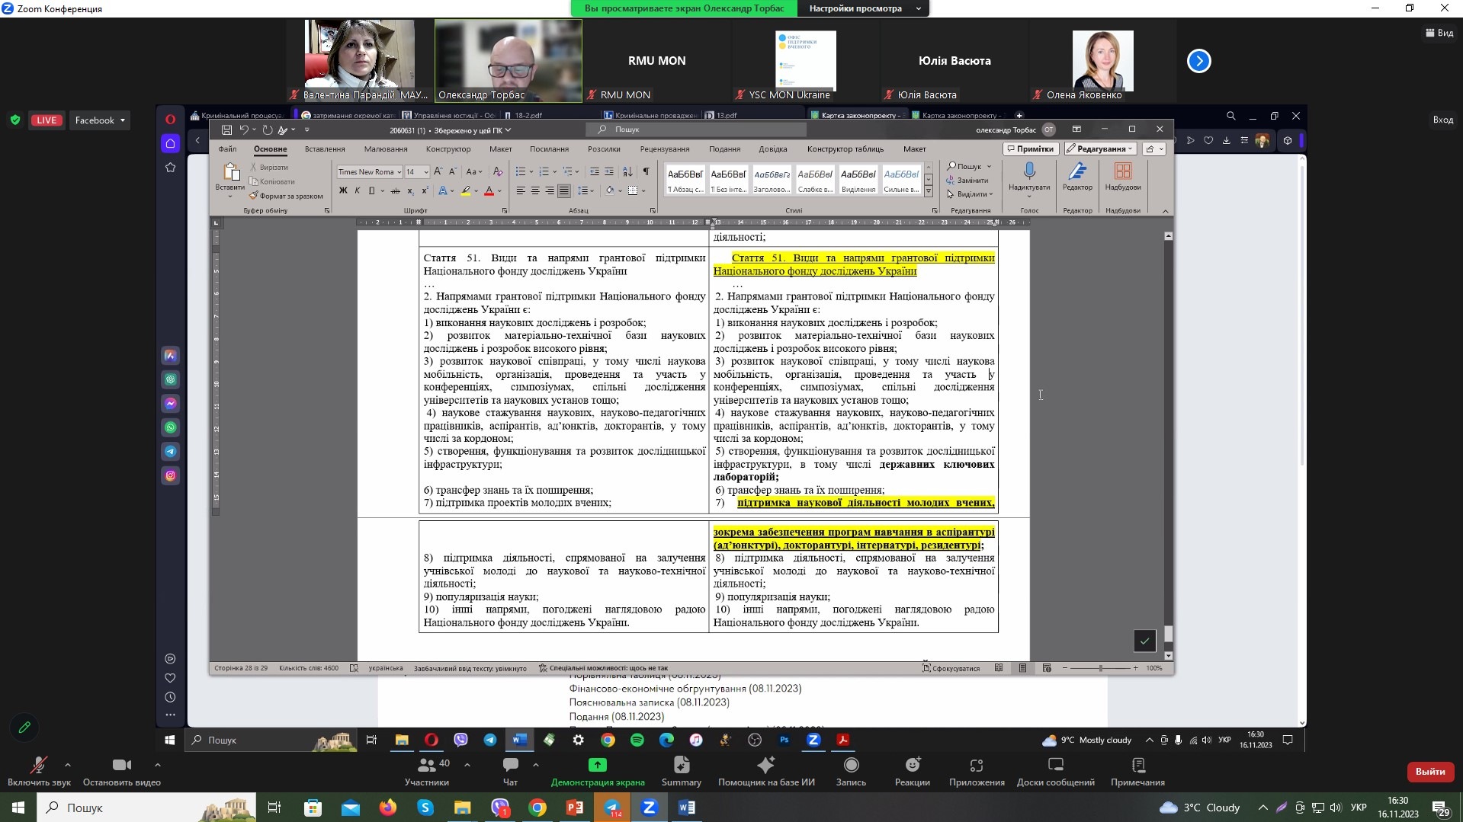
Task: Toggle the Notes panel in Zoom
Action: [x=1137, y=770]
